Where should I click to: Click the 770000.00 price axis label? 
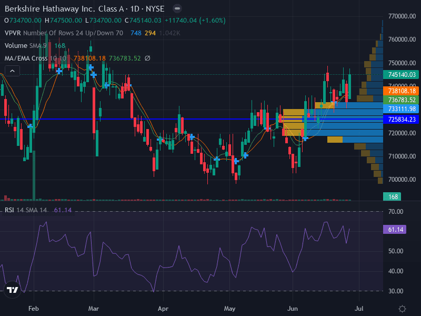click(402, 16)
